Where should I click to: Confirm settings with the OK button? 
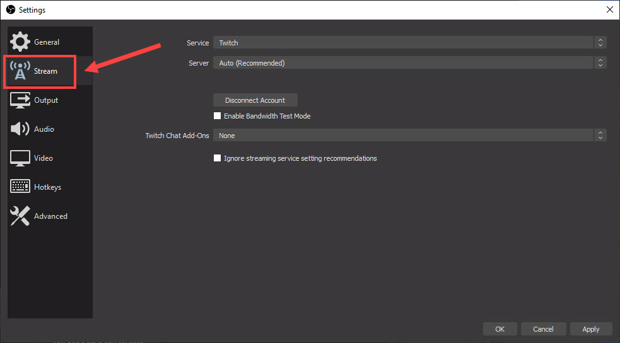[x=500, y=329]
